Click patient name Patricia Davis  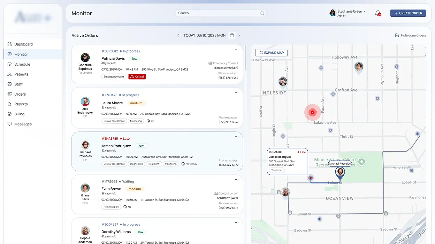113,59
